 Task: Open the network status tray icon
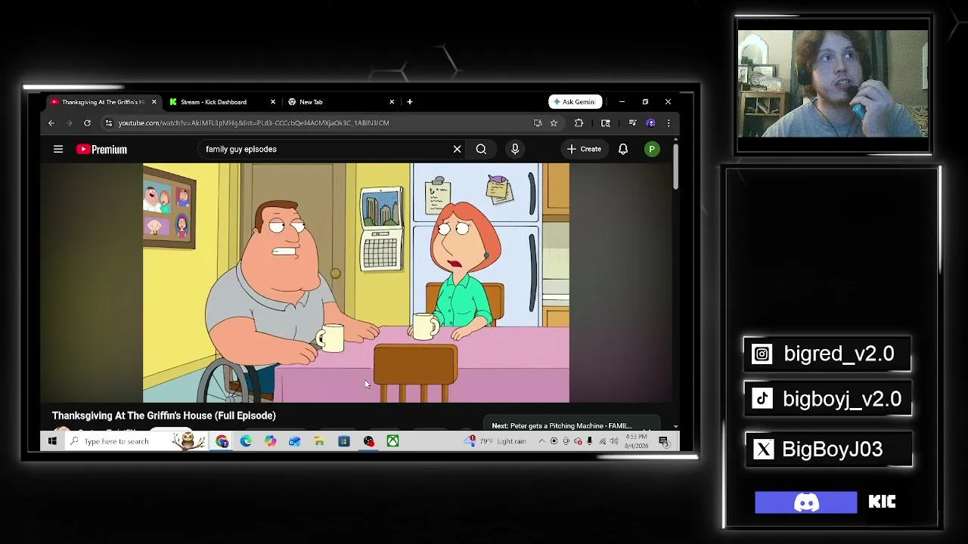pos(603,441)
